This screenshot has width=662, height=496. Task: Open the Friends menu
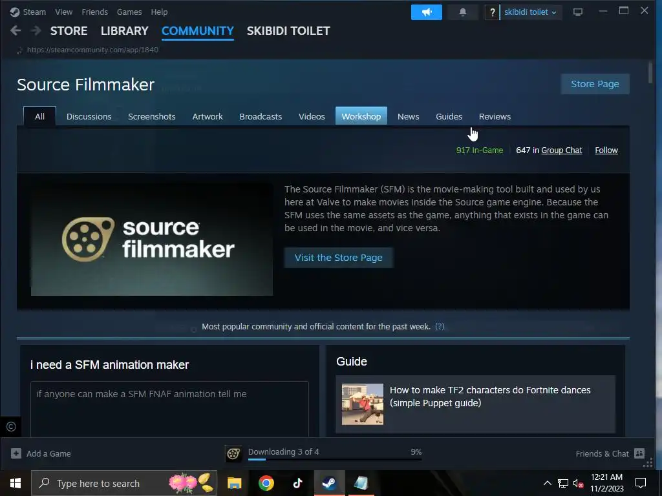pos(94,12)
